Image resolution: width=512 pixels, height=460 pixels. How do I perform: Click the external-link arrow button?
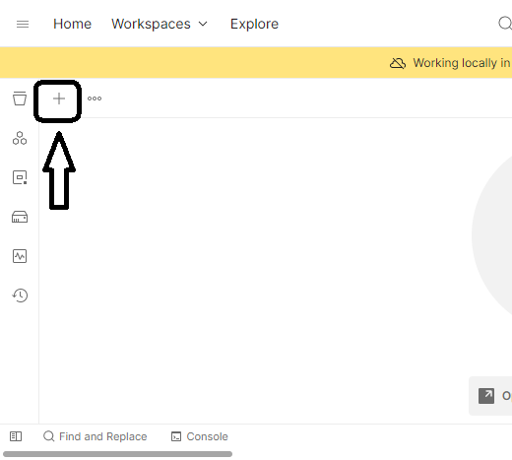point(486,396)
